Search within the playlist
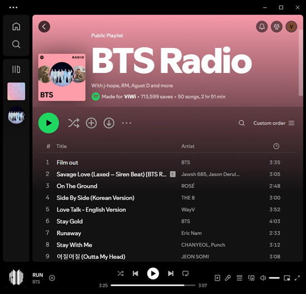Viewport: 306px width, 294px height. tap(241, 123)
